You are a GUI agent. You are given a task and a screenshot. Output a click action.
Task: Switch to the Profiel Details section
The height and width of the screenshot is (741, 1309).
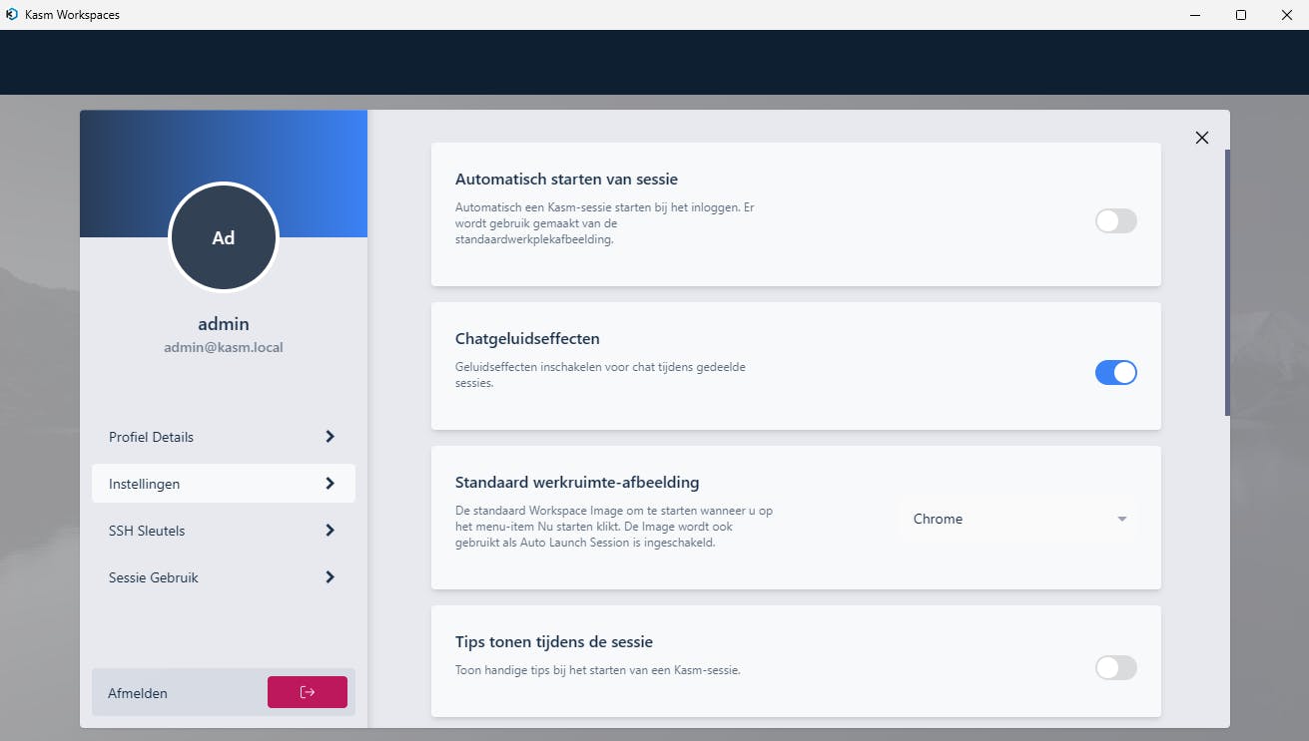[x=200, y=436]
